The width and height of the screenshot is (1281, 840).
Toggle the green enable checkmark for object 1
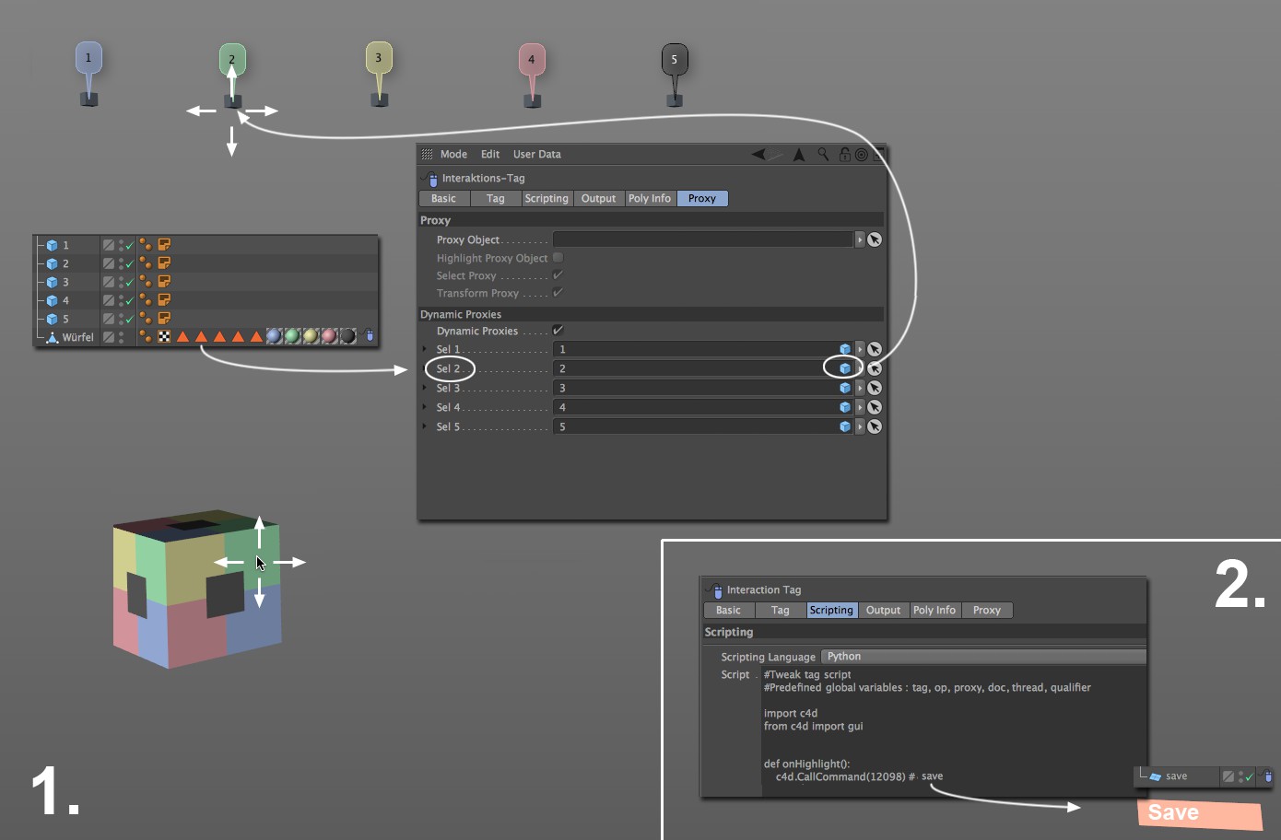pyautogui.click(x=129, y=246)
